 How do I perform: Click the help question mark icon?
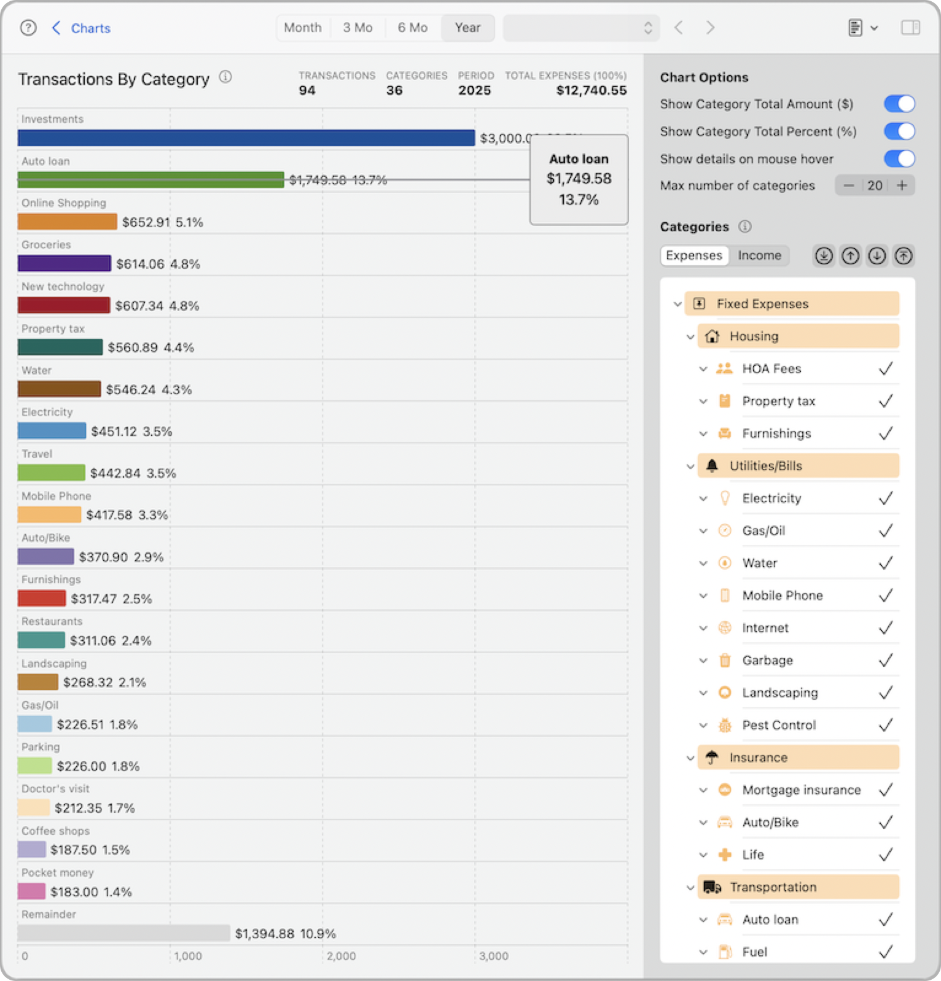28,28
